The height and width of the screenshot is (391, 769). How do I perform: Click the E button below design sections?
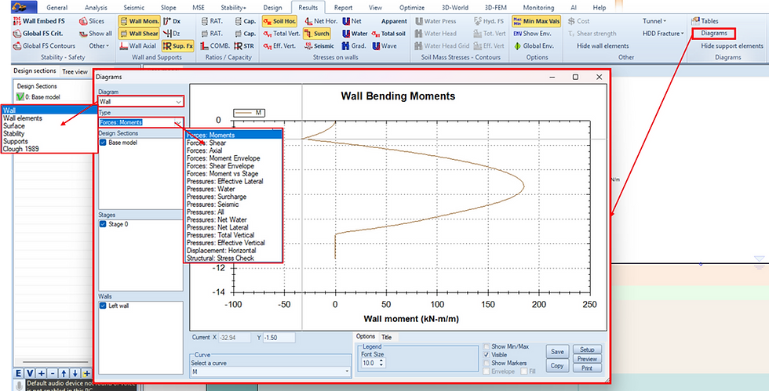[x=19, y=373]
